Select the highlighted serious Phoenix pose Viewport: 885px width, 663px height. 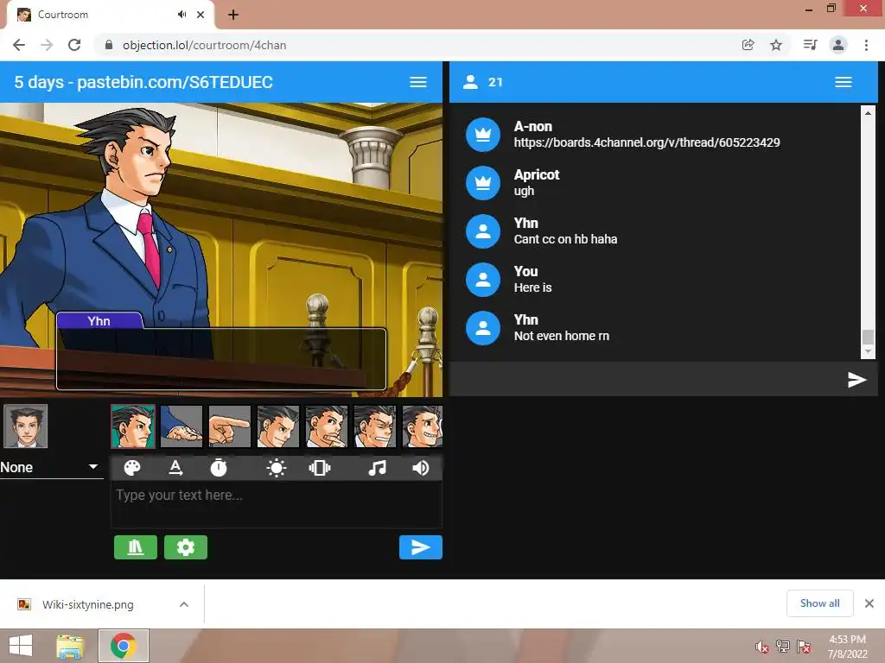pos(133,426)
